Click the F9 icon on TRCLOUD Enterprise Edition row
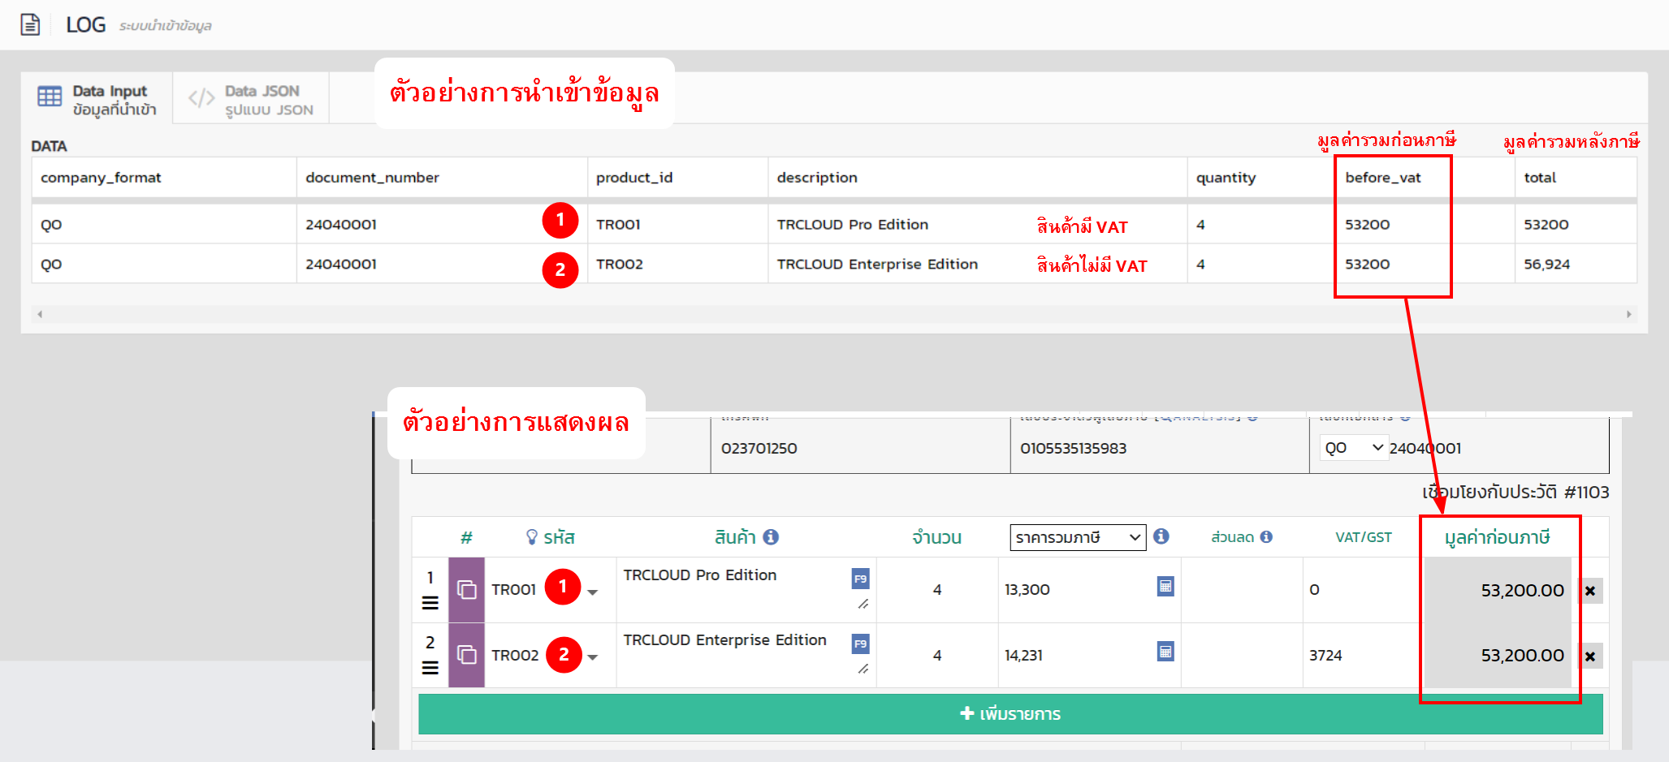 tap(860, 644)
